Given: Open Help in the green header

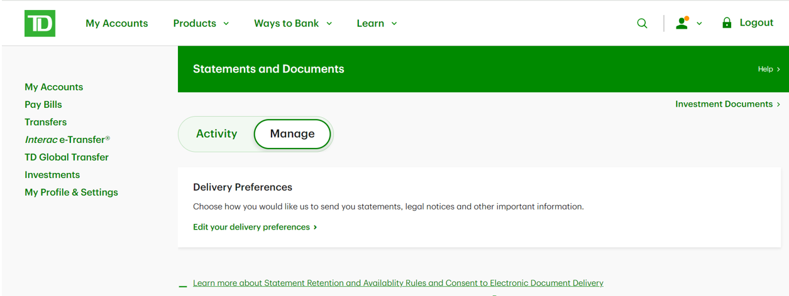Looking at the screenshot, I should coord(769,69).
